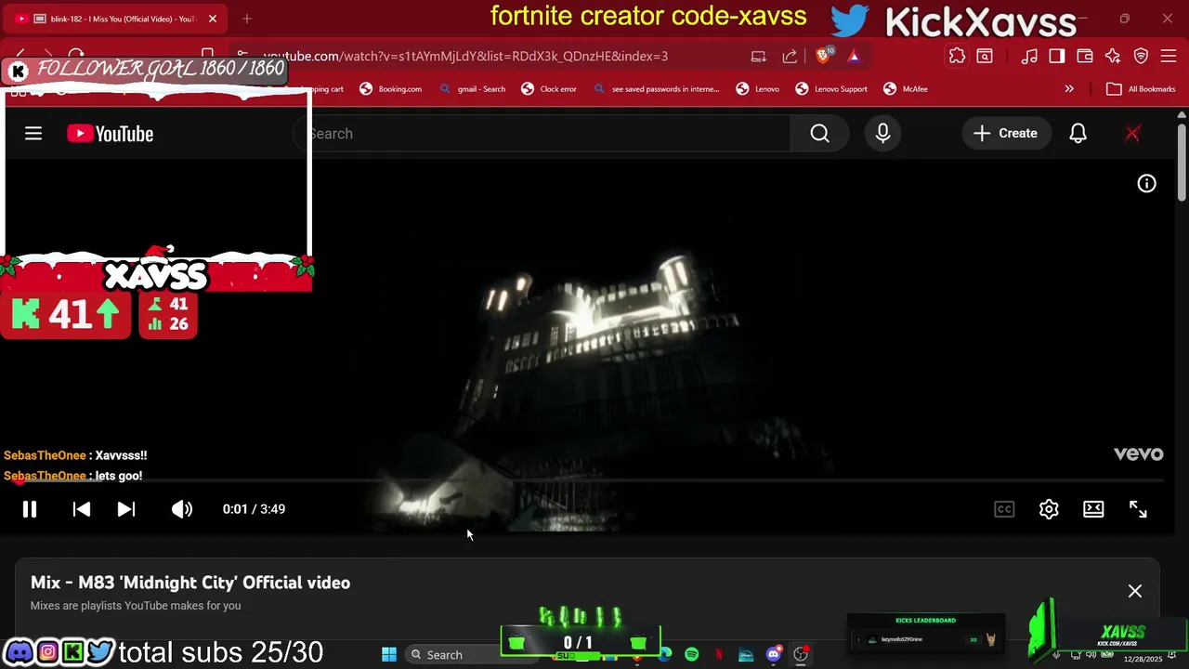Open Brave VPN shield icon
Screen dimensions: 1189x669
click(1142, 57)
